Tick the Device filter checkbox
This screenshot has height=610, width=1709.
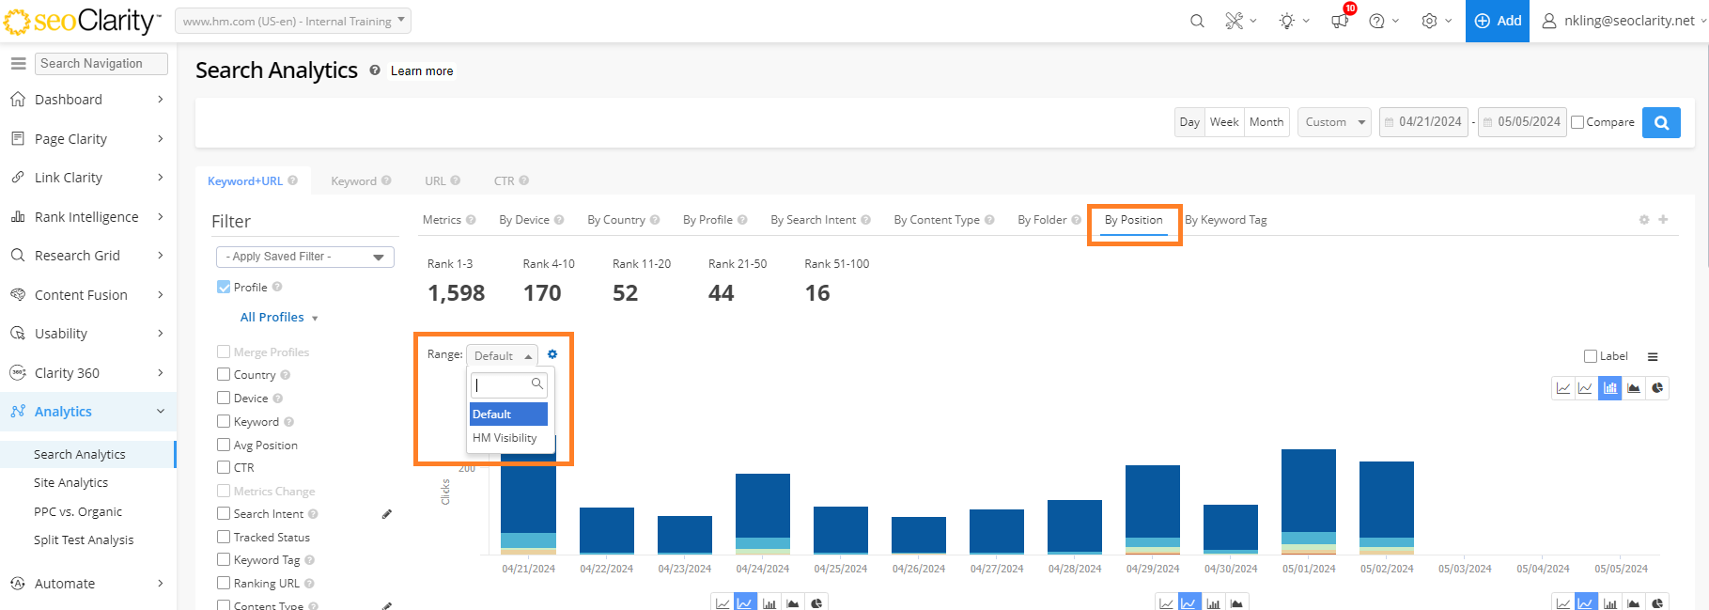click(x=224, y=399)
